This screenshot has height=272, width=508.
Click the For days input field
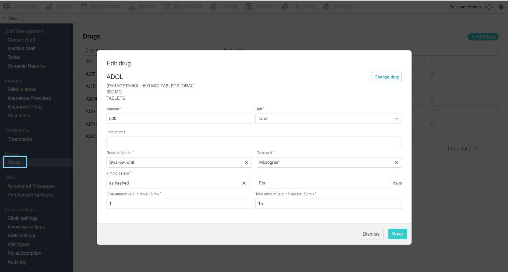pos(329,183)
